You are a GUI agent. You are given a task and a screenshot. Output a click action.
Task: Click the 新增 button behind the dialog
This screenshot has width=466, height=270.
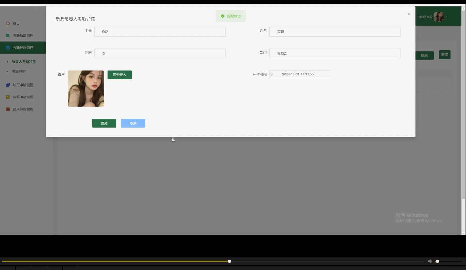444,55
